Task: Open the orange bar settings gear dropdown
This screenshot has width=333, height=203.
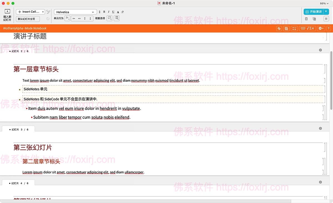Action: pyautogui.click(x=321, y=29)
